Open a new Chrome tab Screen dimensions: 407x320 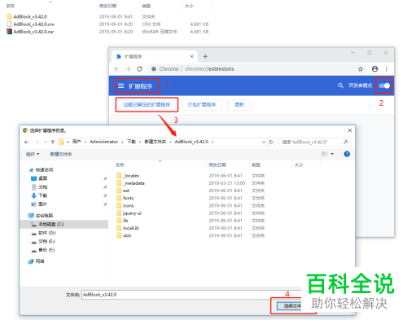pos(205,56)
